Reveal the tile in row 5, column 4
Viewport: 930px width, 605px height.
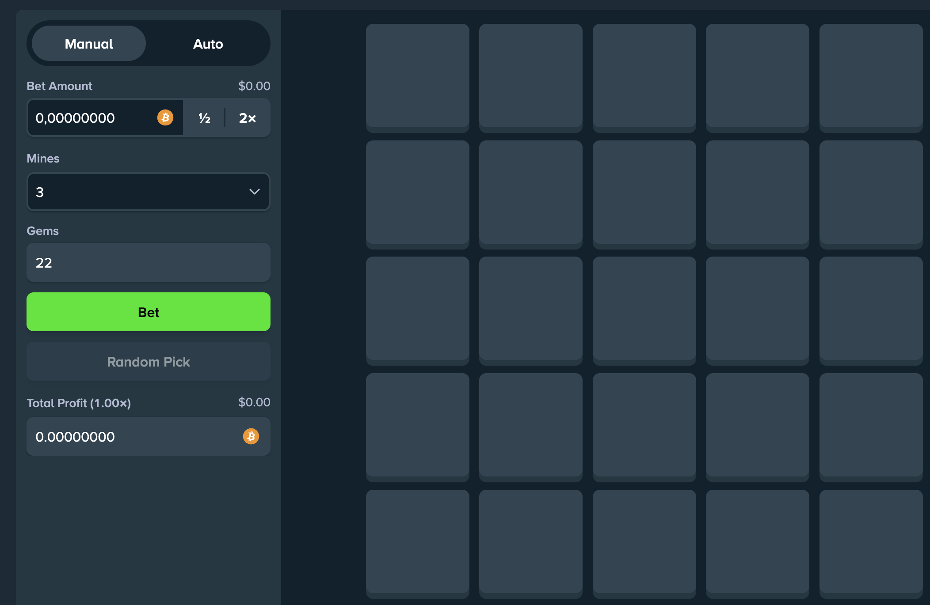(758, 544)
